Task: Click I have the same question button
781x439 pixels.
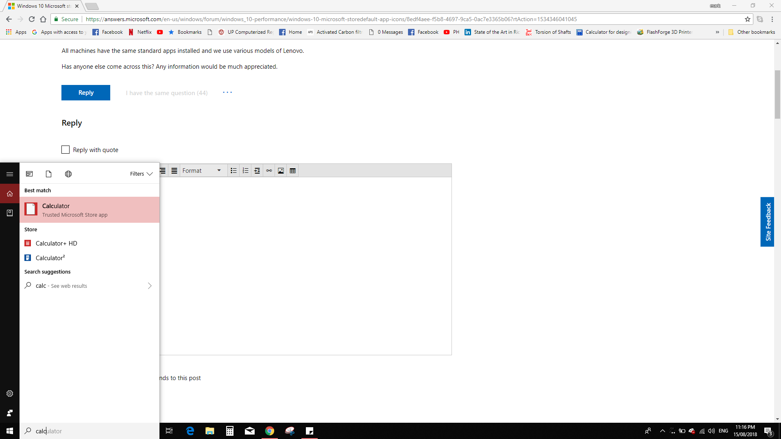Action: [x=166, y=92]
